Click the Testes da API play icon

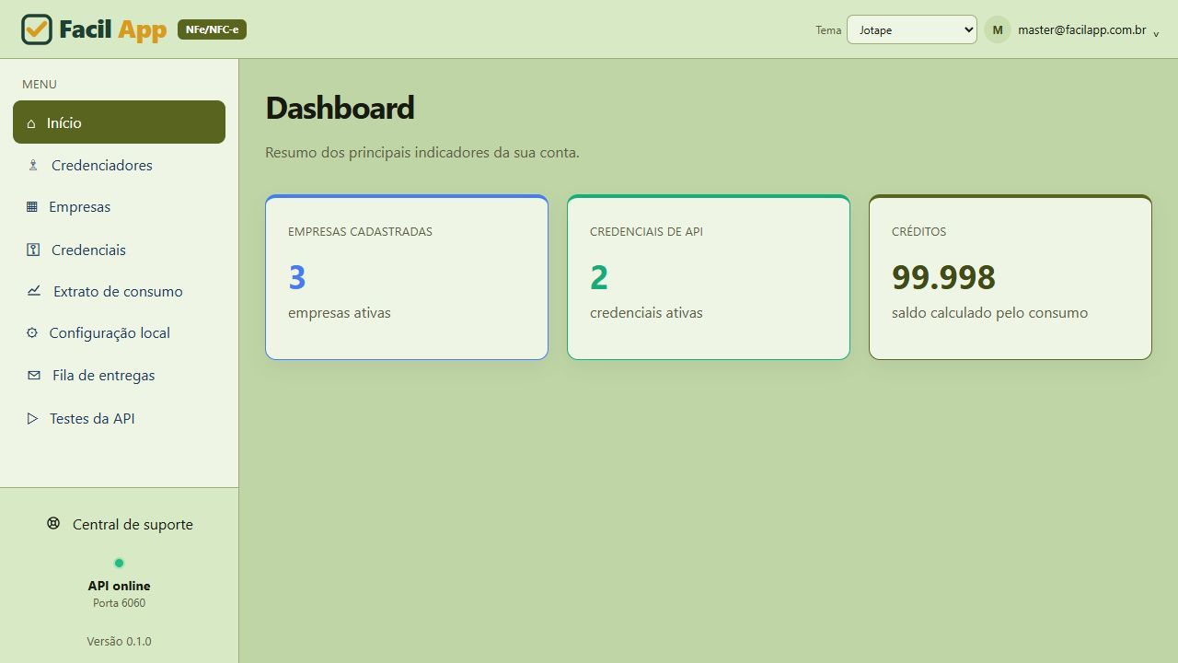[32, 418]
